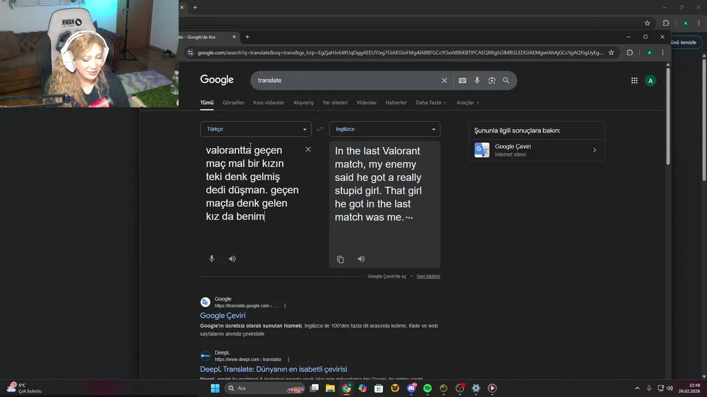Open the İngilizce target language dropdown

[x=384, y=129]
